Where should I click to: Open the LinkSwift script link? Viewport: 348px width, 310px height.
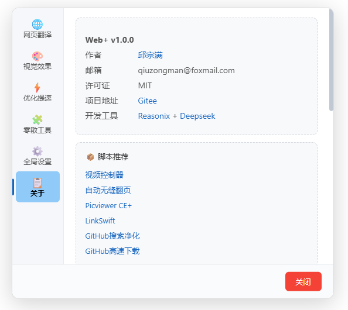tap(100, 221)
